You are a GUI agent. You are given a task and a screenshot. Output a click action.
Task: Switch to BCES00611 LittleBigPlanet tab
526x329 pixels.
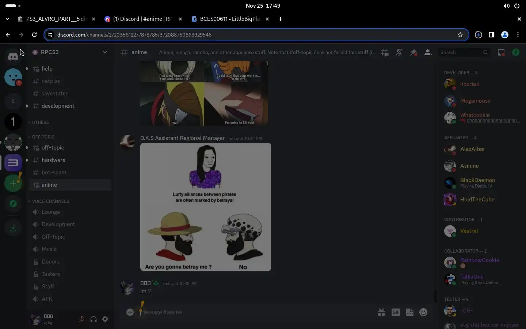coord(230,19)
